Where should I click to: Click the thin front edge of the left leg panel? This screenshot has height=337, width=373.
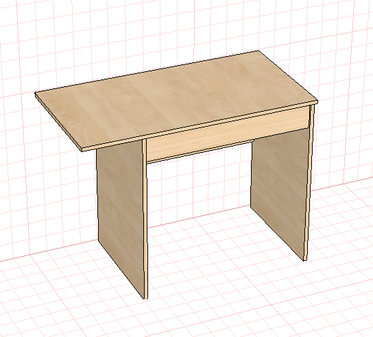click(145, 219)
